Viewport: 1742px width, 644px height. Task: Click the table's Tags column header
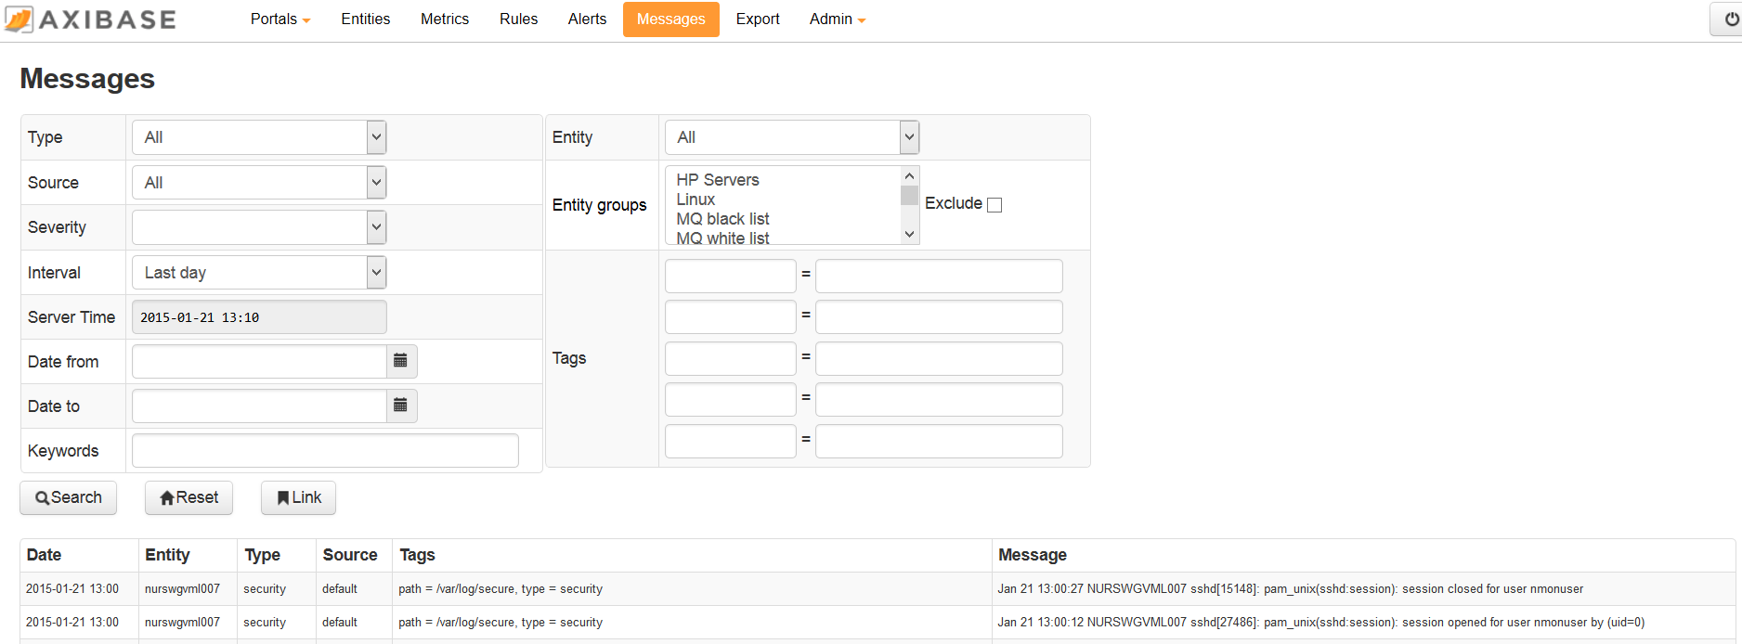click(417, 555)
